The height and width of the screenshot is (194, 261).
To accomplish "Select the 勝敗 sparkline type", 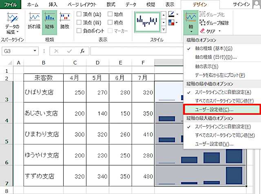I will coord(64,21).
